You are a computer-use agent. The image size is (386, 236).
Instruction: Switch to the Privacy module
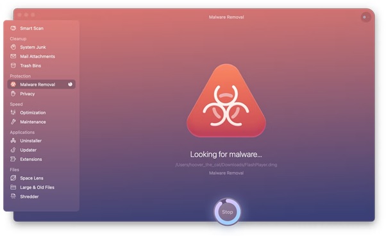pyautogui.click(x=41, y=94)
